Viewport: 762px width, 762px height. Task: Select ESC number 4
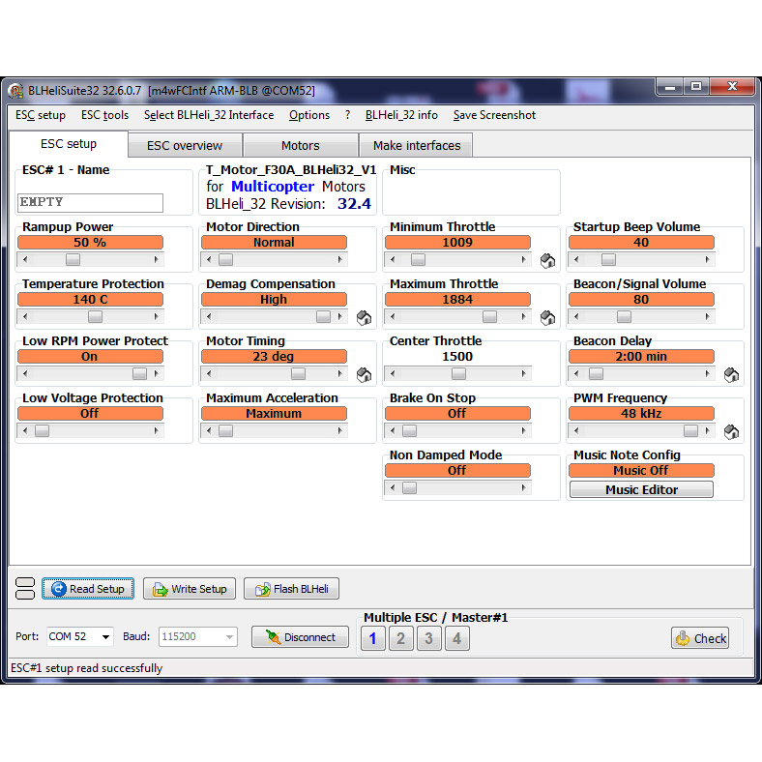(457, 638)
